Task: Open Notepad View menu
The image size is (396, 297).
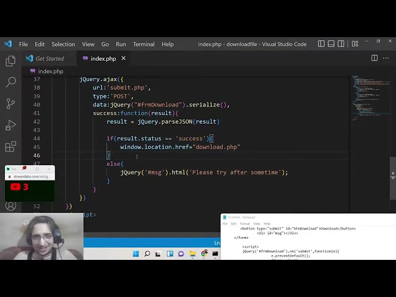Action: tap(257, 224)
